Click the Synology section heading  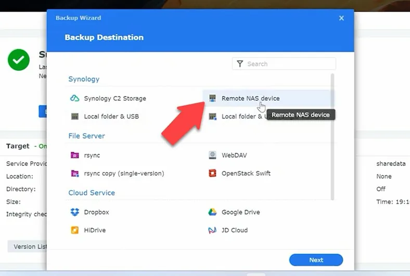[84, 79]
